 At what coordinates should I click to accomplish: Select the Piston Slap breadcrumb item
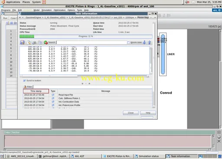[143, 17]
